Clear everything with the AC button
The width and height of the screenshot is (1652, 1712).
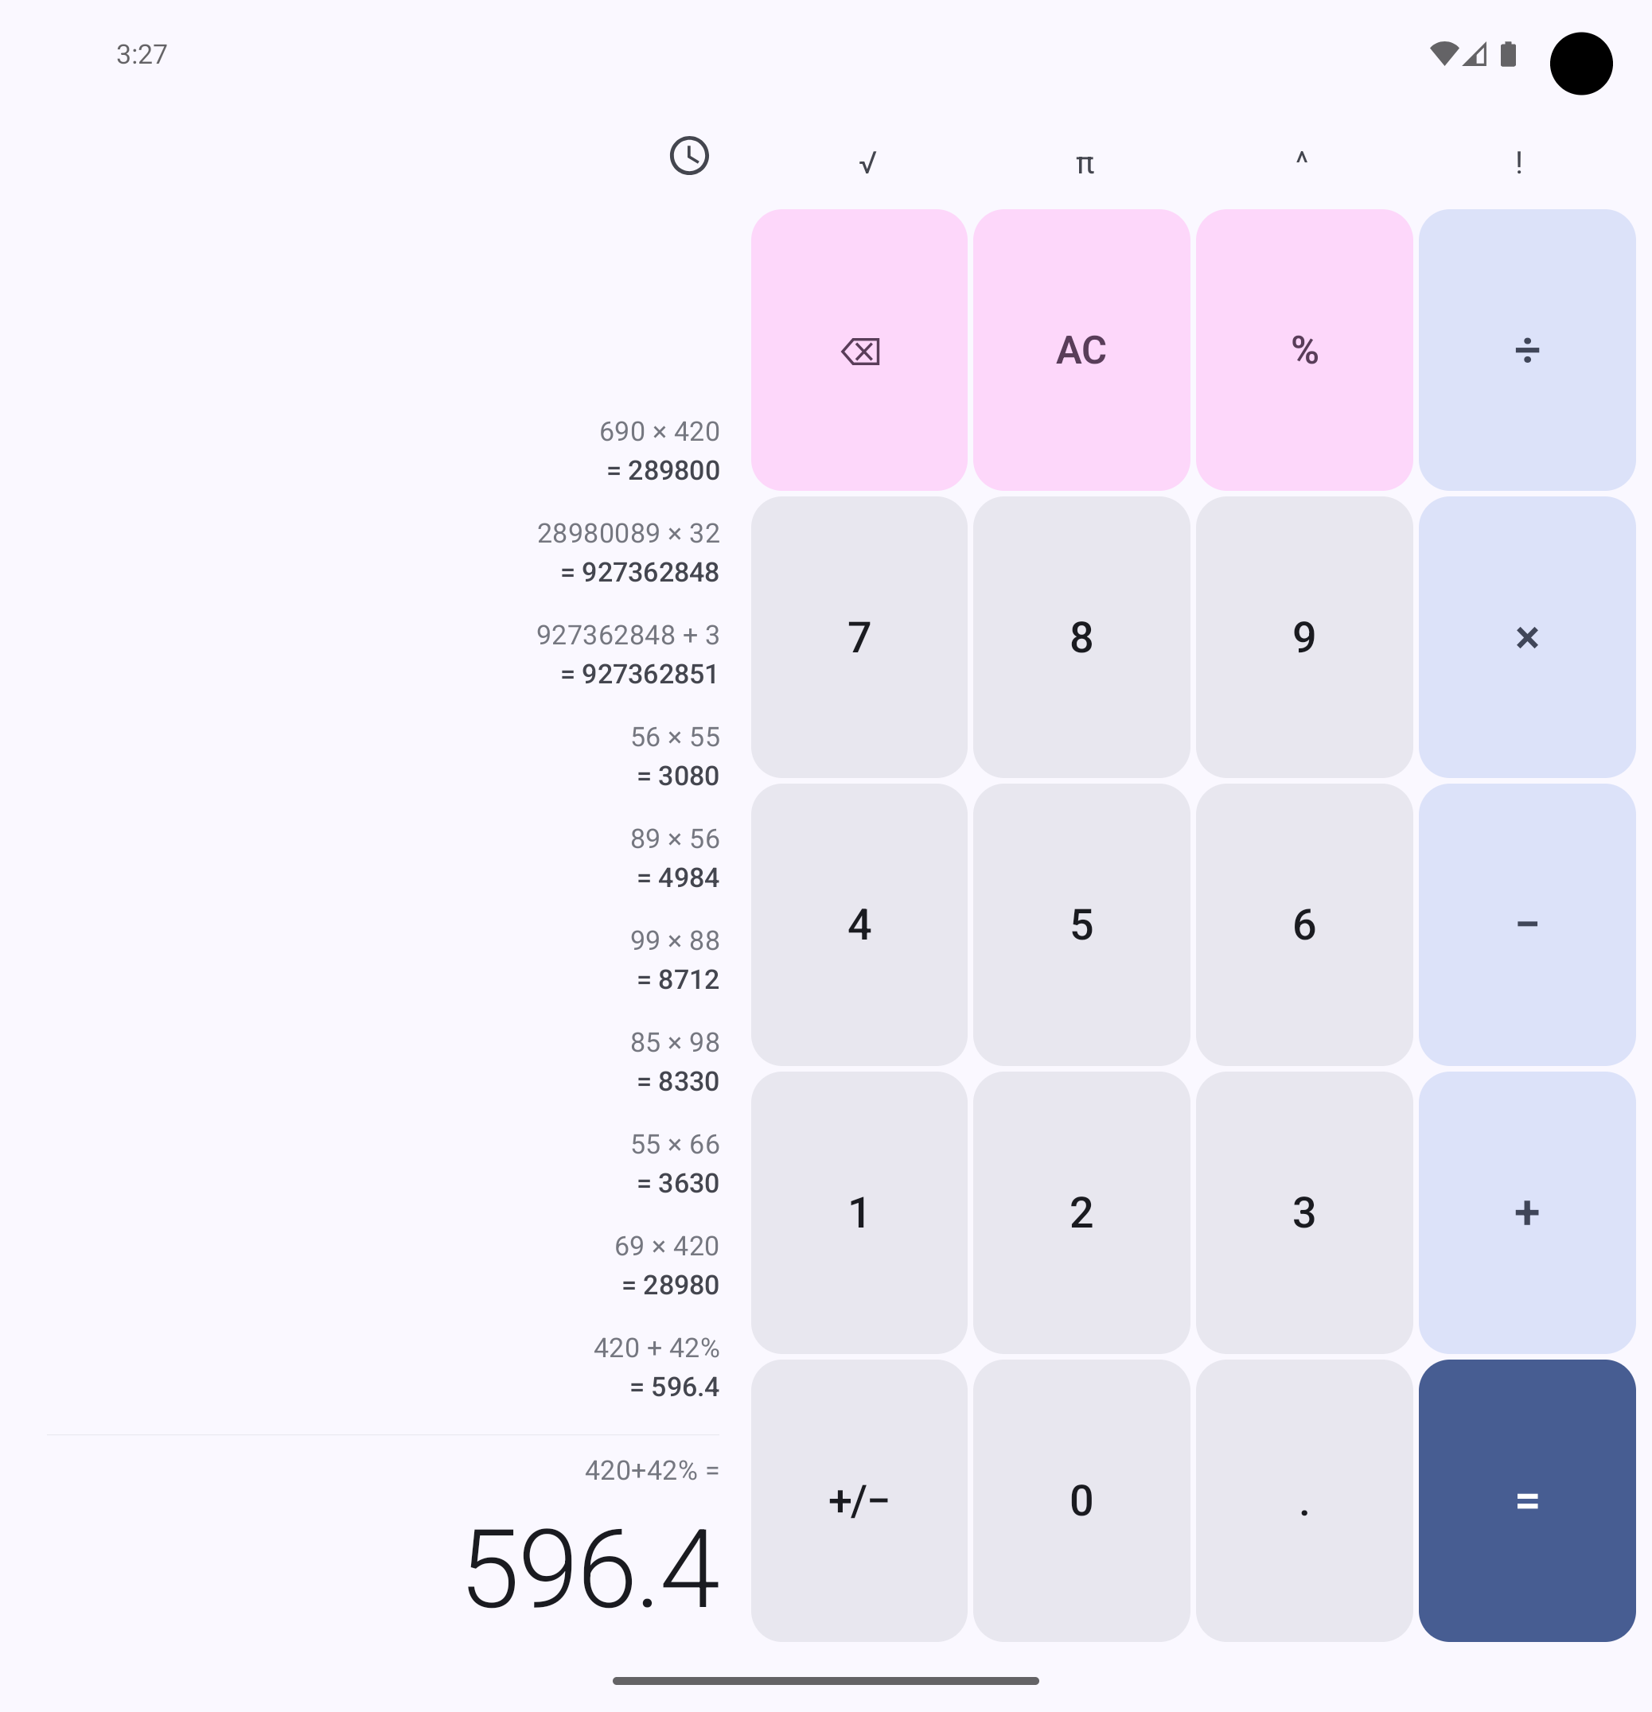coord(1081,351)
